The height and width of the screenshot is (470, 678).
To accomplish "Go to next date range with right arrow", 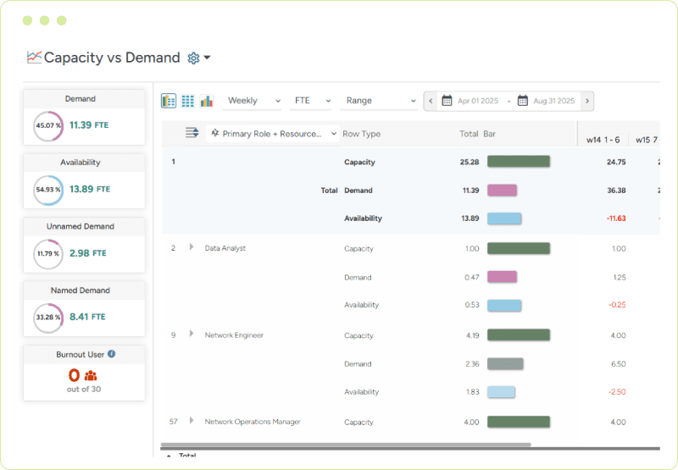I will point(587,101).
